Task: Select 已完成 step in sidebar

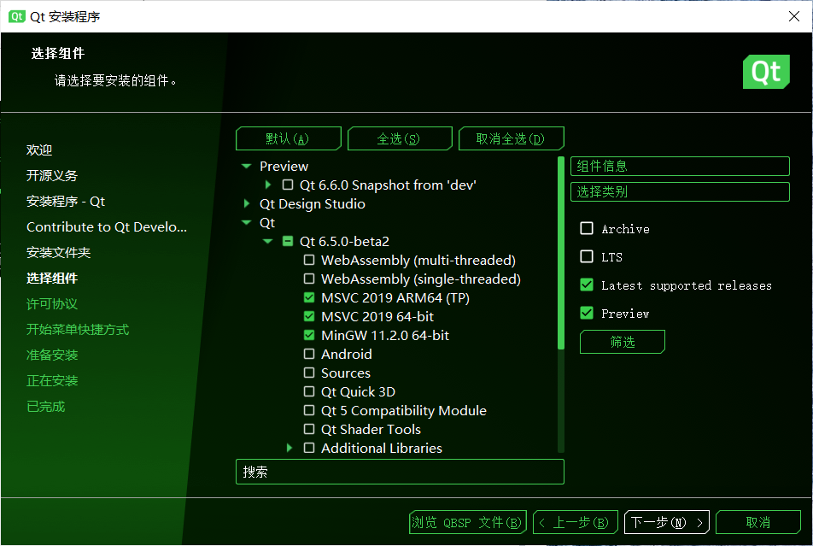Action: click(45, 407)
